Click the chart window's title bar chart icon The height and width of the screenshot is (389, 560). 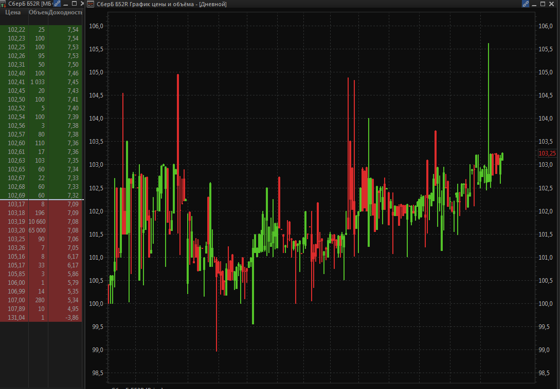click(x=91, y=4)
